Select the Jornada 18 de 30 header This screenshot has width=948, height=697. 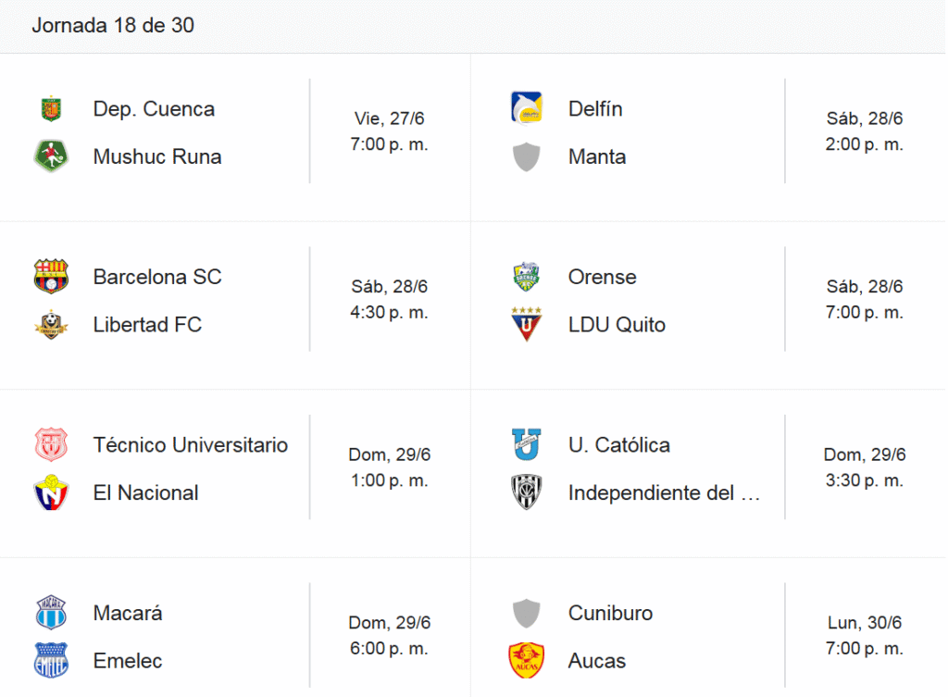point(113,25)
